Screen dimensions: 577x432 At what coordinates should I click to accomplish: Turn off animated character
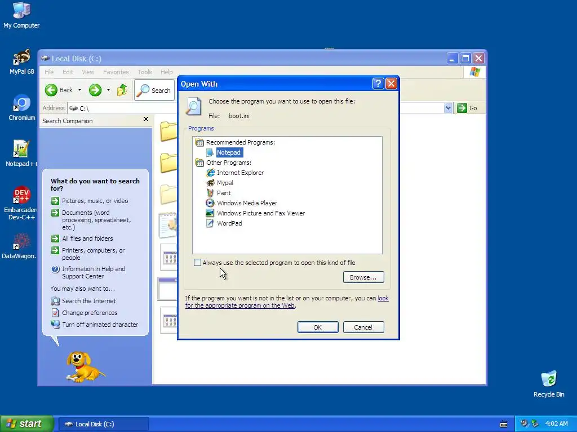coord(95,325)
